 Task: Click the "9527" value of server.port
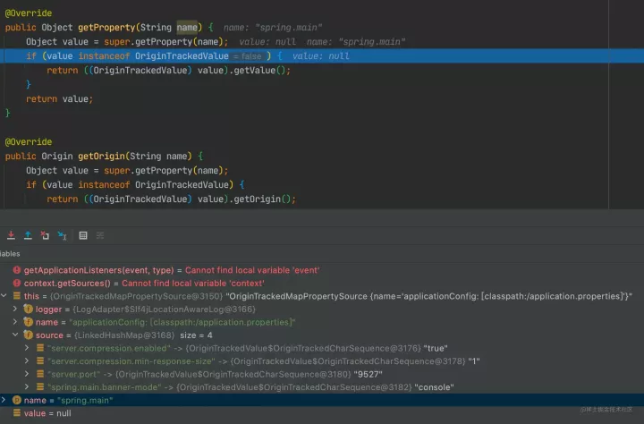[368, 374]
